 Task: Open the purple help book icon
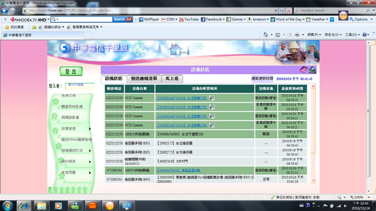(x=304, y=70)
